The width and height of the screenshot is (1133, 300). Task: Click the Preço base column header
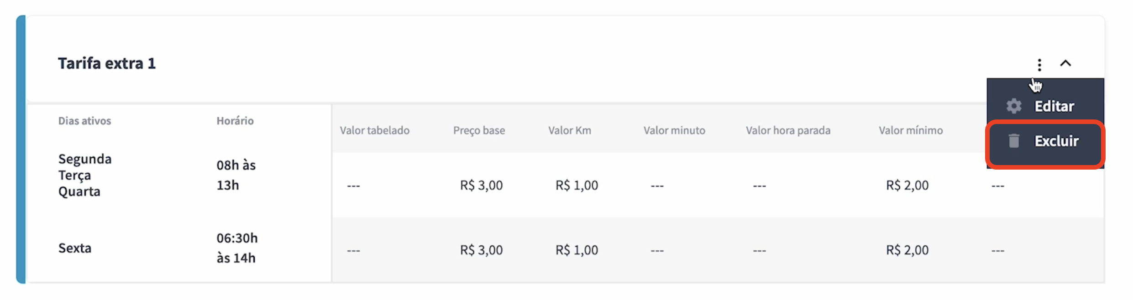coord(479,130)
